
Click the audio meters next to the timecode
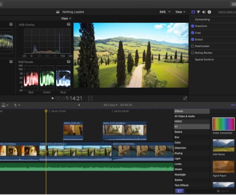click(90, 98)
